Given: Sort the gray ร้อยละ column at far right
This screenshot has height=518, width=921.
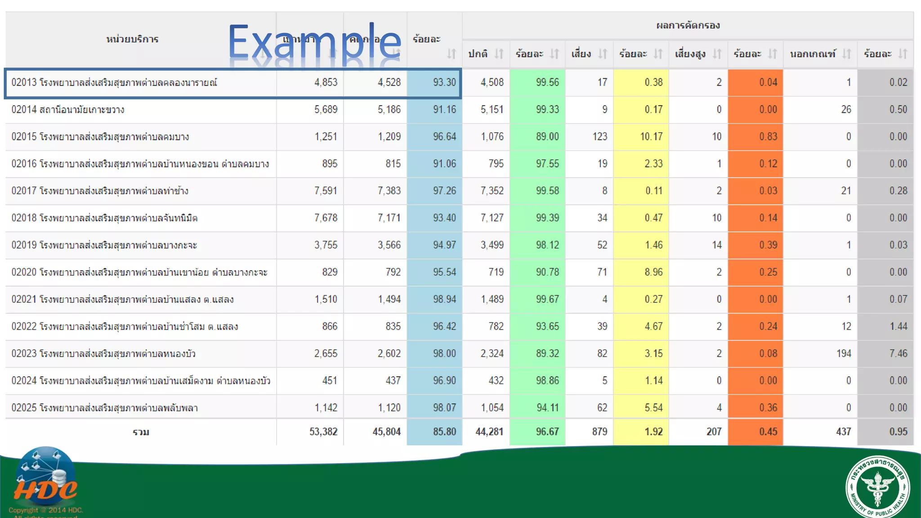Looking at the screenshot, I should tap(903, 54).
